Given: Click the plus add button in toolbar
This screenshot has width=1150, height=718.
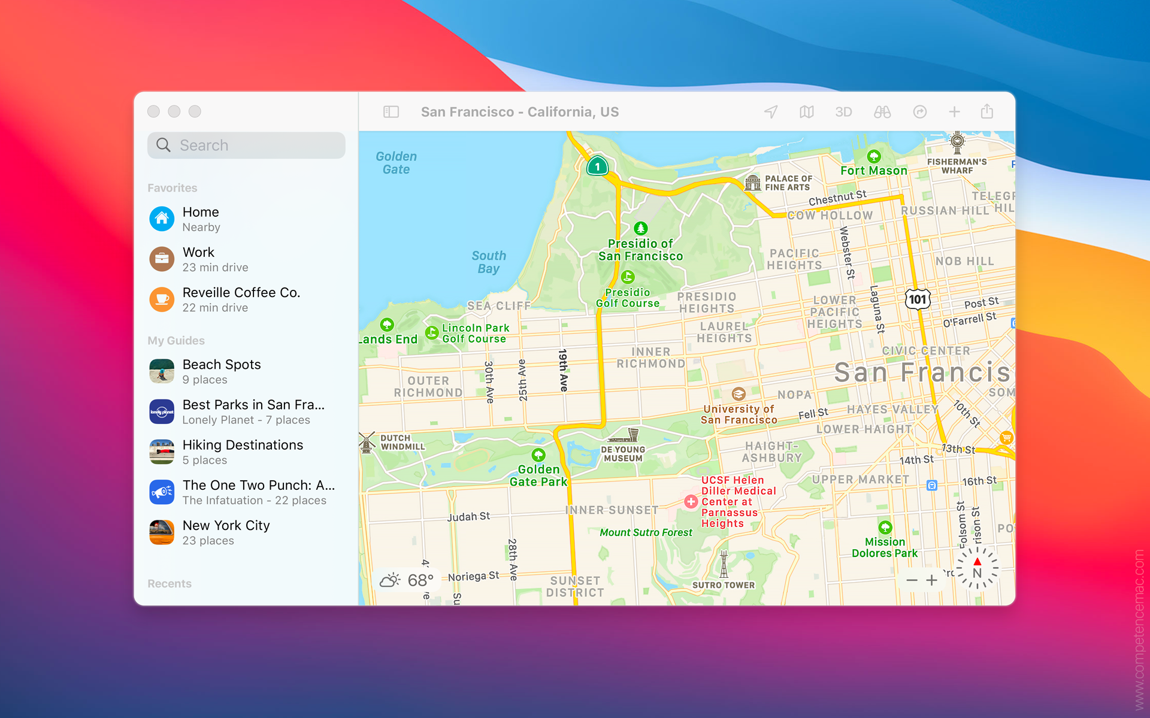Looking at the screenshot, I should 954,112.
